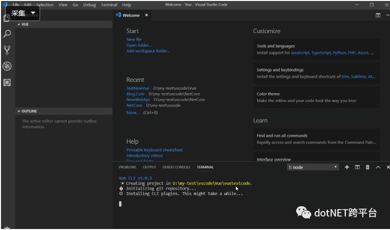Close the Welcome tab
The height and width of the screenshot is (230, 390).
point(146,15)
